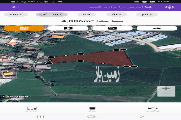Zoom in with the plus button
181x120 pixels.
point(166,89)
